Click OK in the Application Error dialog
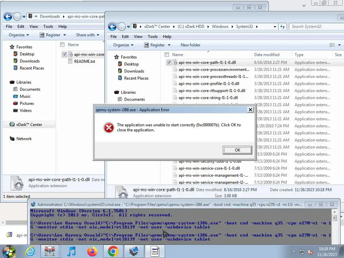Image resolution: width=344 pixels, height=258 pixels. click(237, 150)
